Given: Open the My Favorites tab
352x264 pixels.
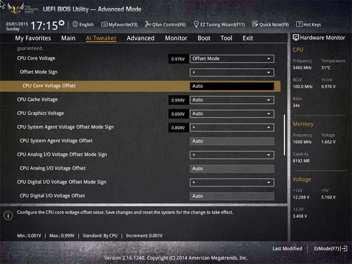Looking at the screenshot, I should pos(33,38).
